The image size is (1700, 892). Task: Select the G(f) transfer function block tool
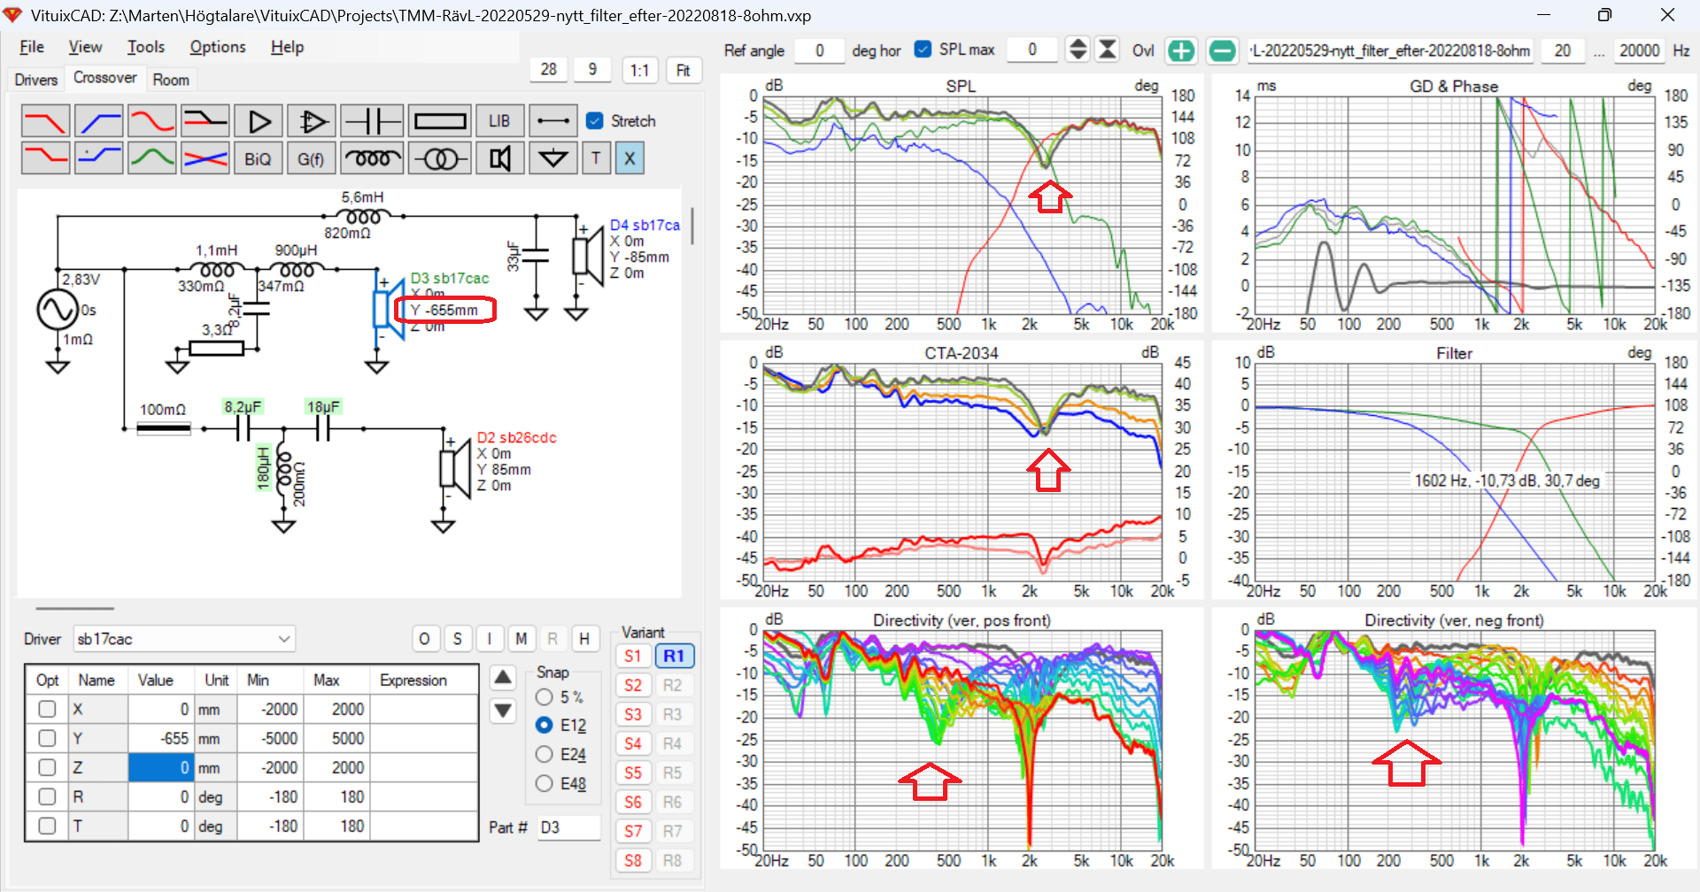coord(311,158)
